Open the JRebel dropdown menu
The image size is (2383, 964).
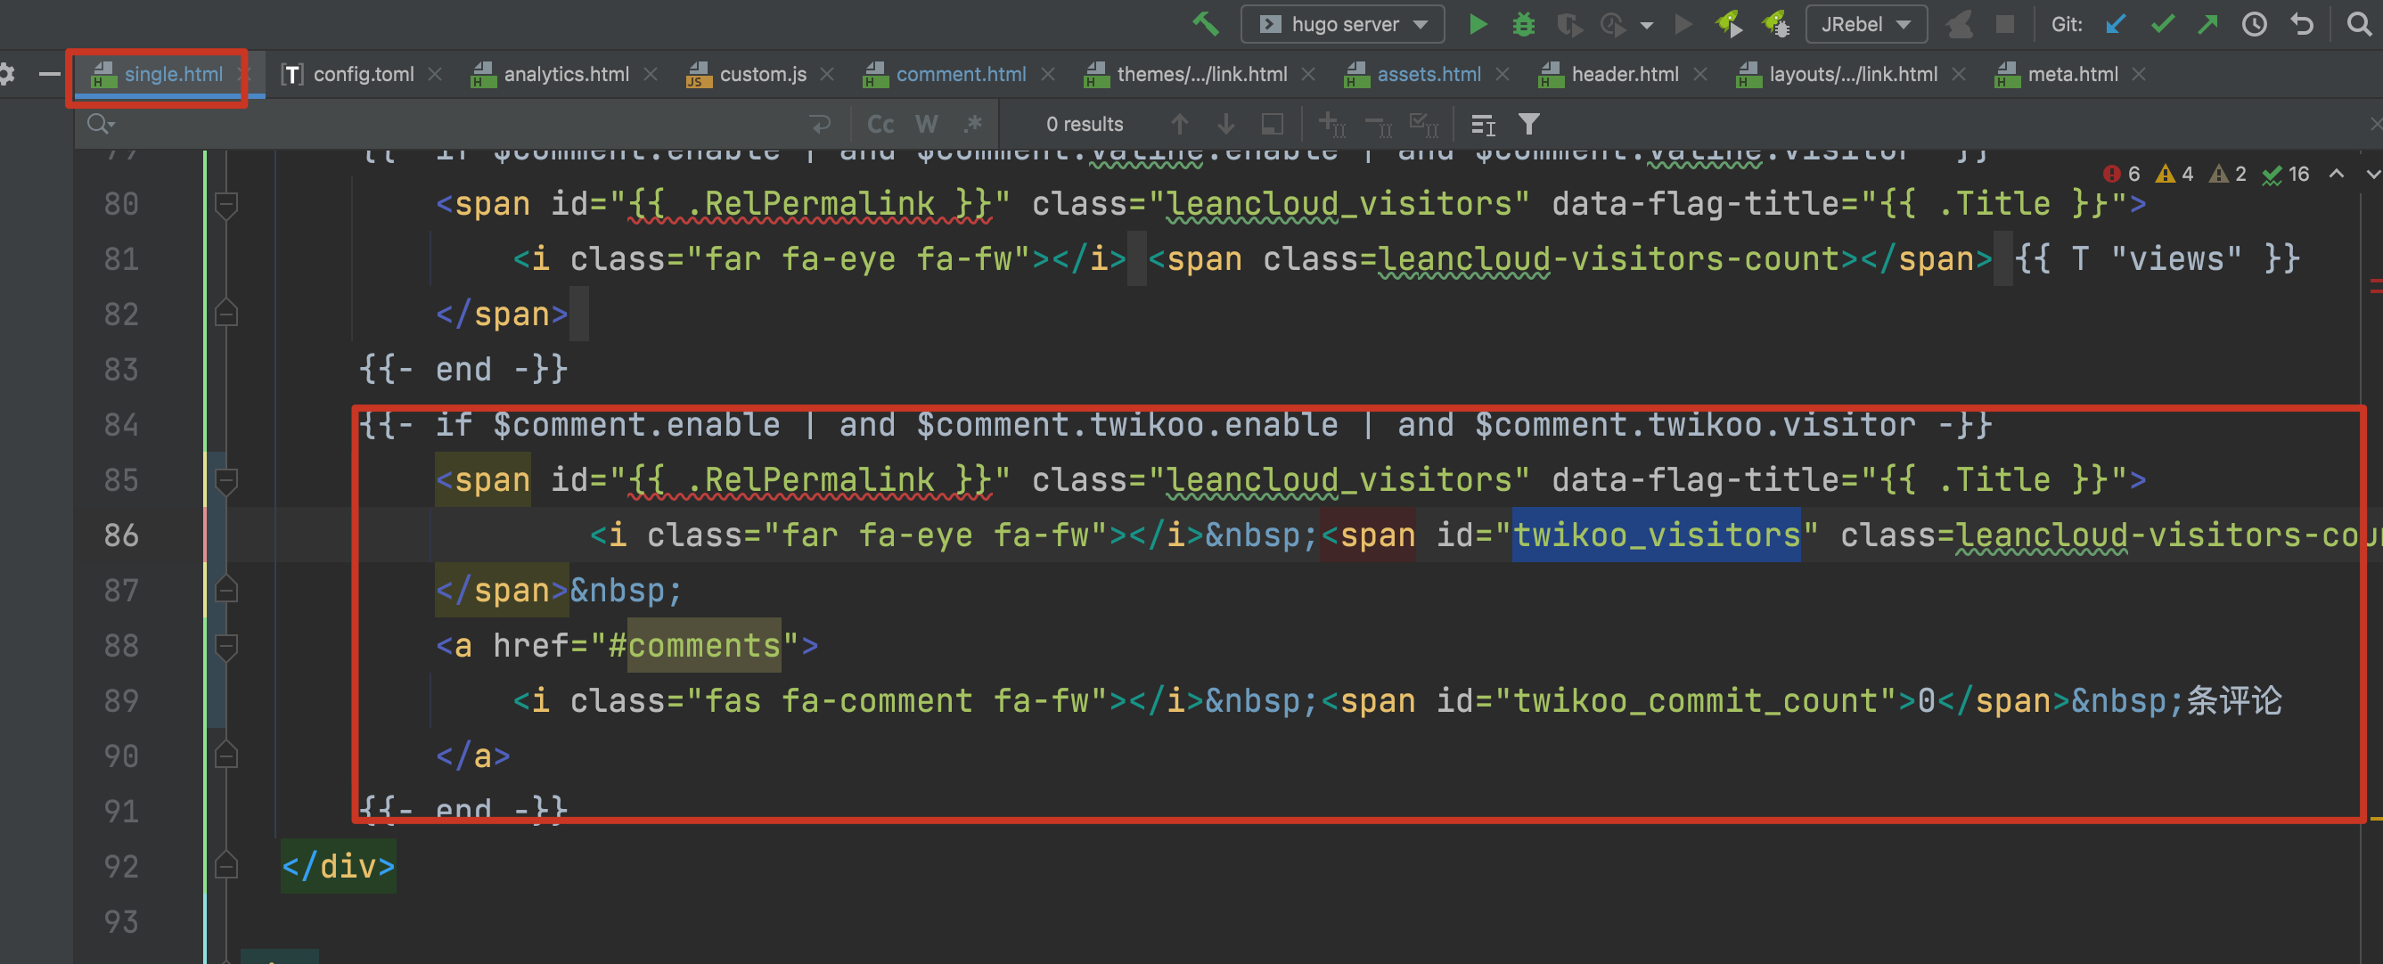point(1866,24)
